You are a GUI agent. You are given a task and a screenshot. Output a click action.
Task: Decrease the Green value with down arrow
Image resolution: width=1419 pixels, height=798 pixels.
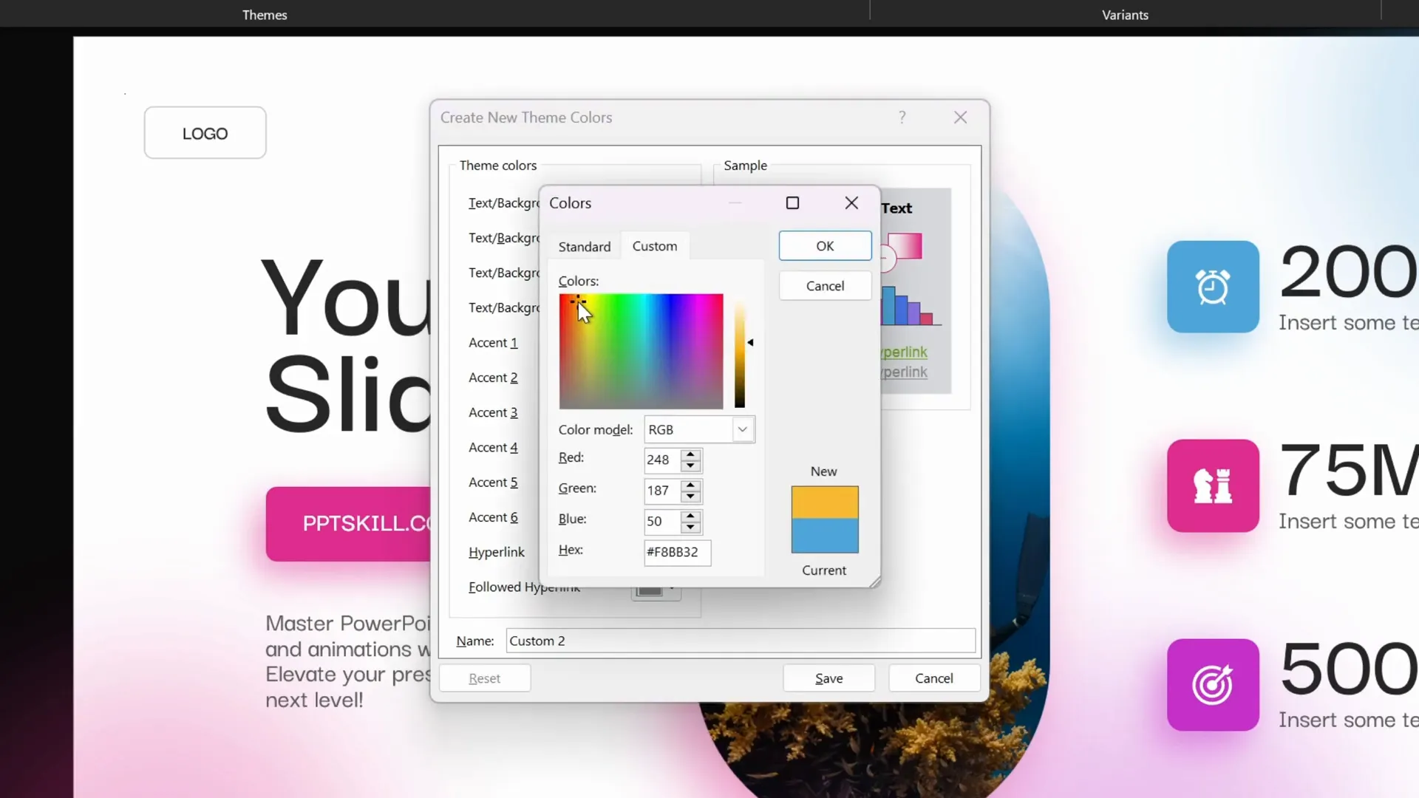[690, 497]
